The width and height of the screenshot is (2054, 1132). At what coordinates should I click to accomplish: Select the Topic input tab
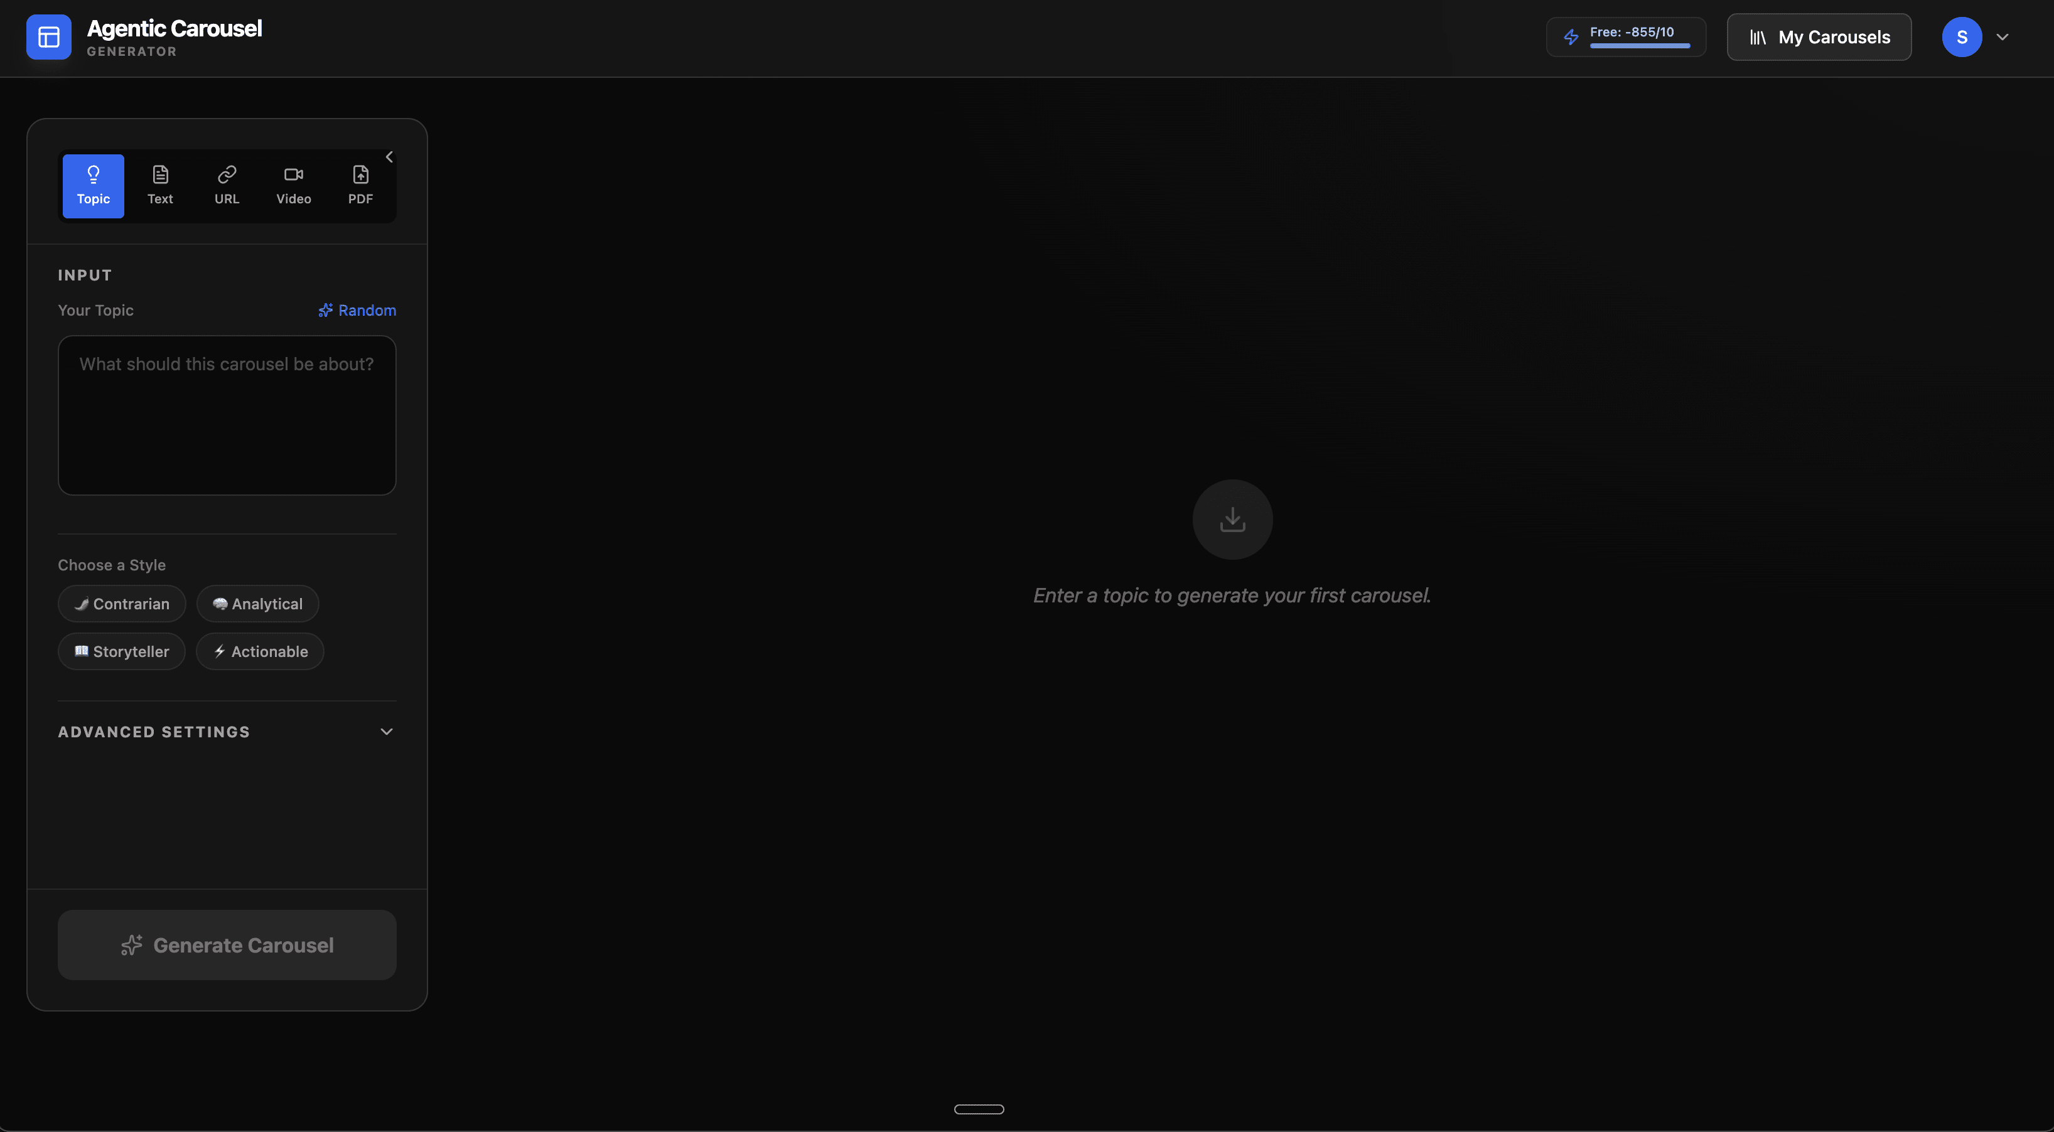(x=94, y=186)
